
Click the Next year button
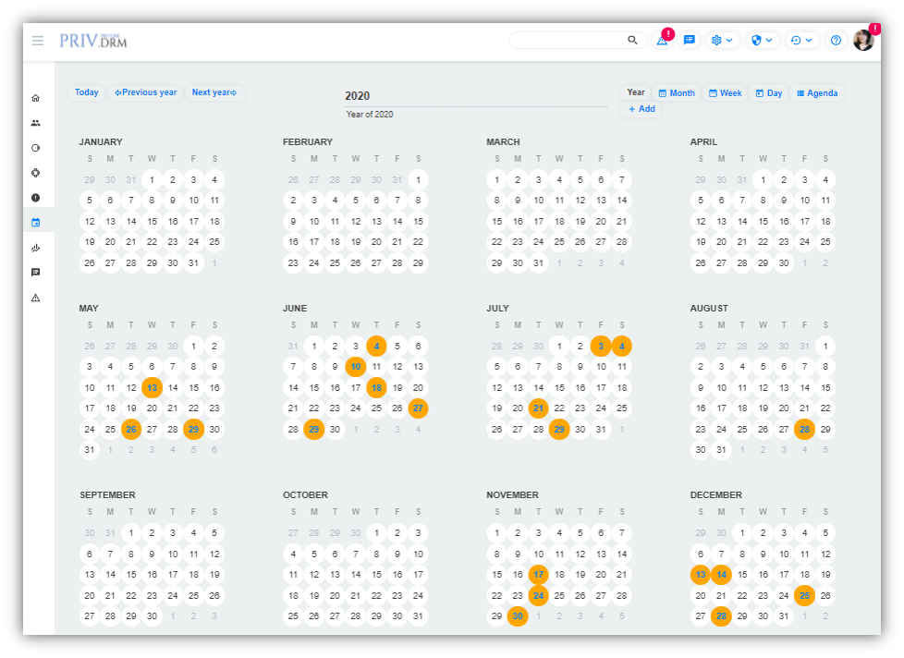pyautogui.click(x=214, y=92)
